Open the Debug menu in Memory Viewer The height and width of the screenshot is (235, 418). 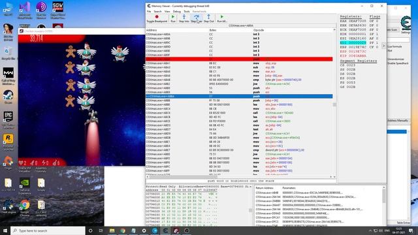pyautogui.click(x=177, y=12)
